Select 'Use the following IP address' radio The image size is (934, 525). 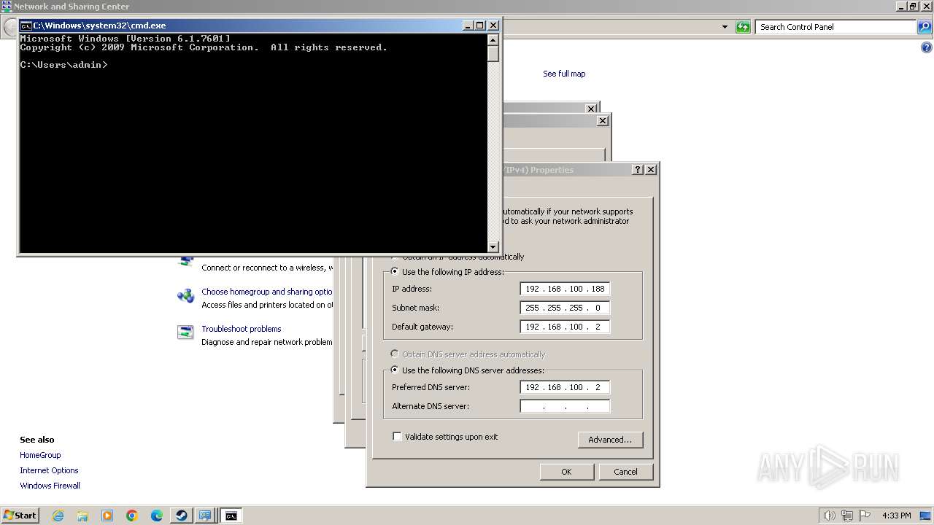395,272
